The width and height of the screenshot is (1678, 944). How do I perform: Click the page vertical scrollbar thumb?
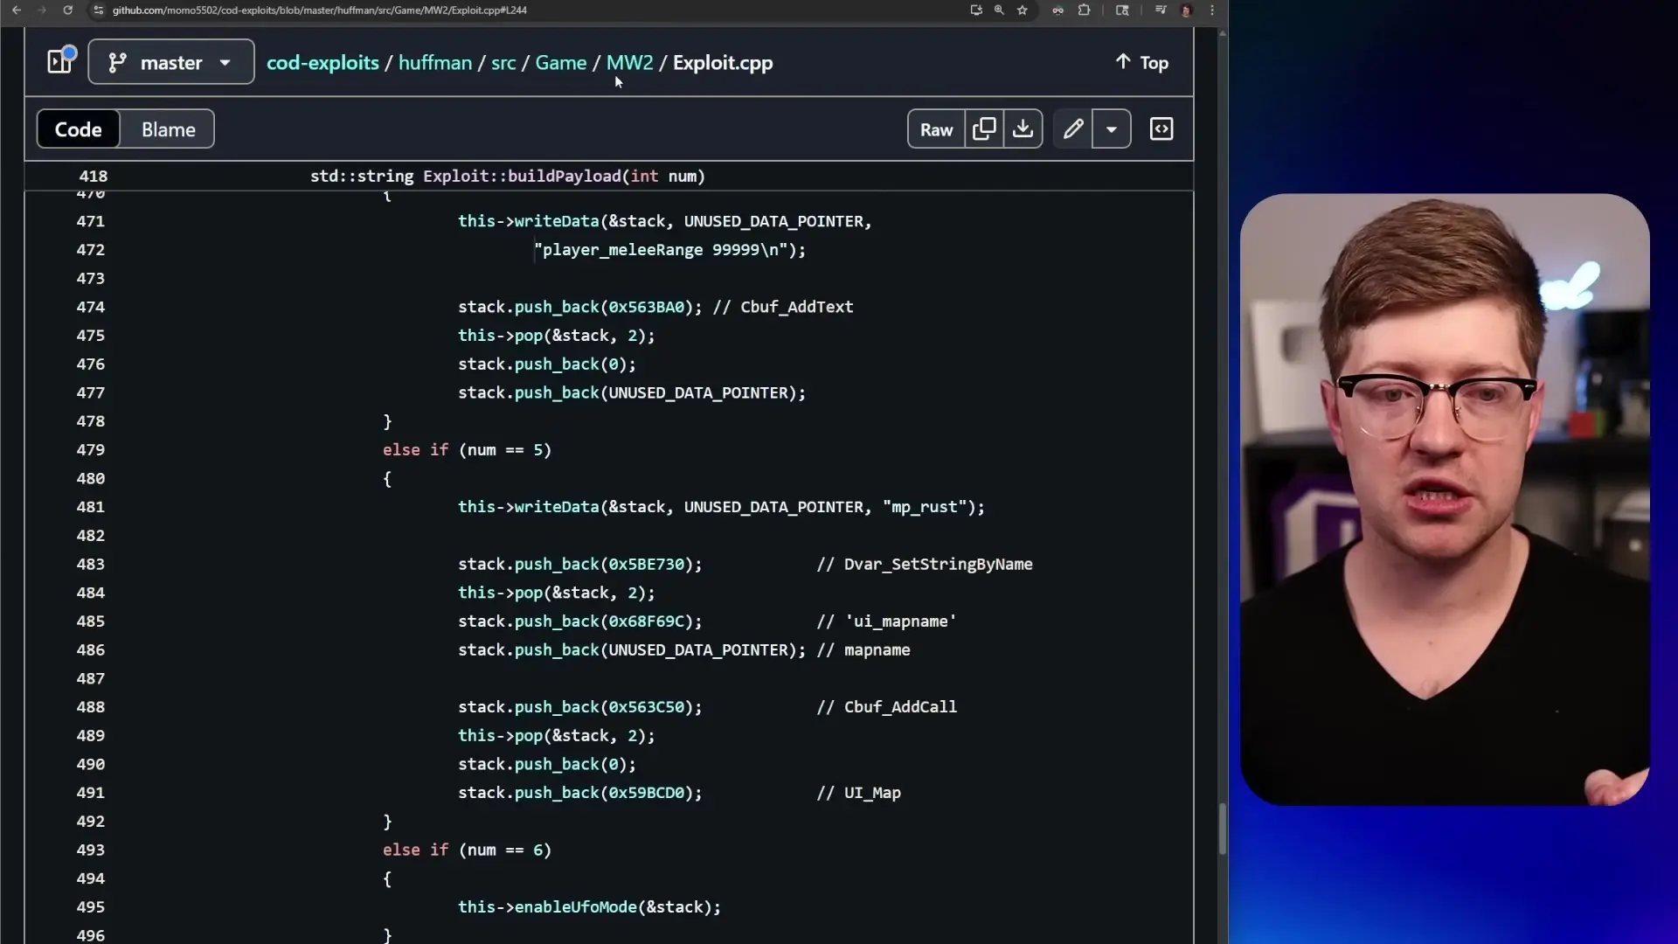click(x=1222, y=828)
